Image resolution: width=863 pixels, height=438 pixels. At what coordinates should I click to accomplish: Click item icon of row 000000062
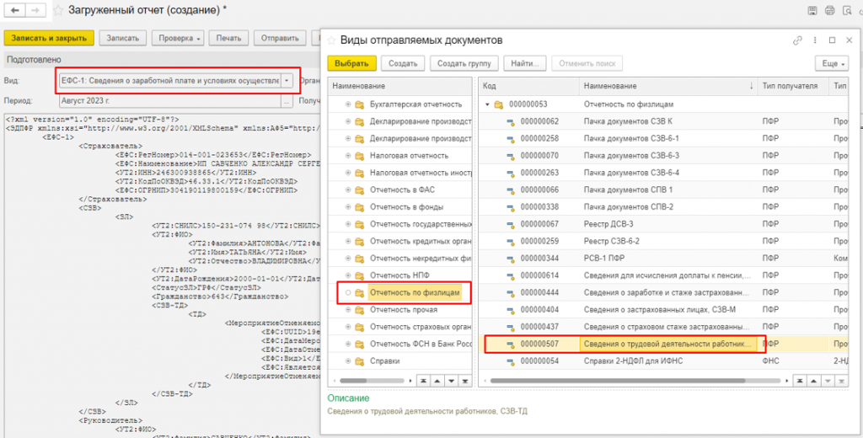click(510, 121)
